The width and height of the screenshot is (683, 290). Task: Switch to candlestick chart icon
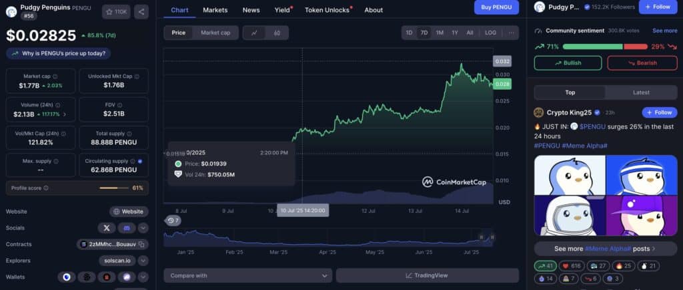point(277,33)
